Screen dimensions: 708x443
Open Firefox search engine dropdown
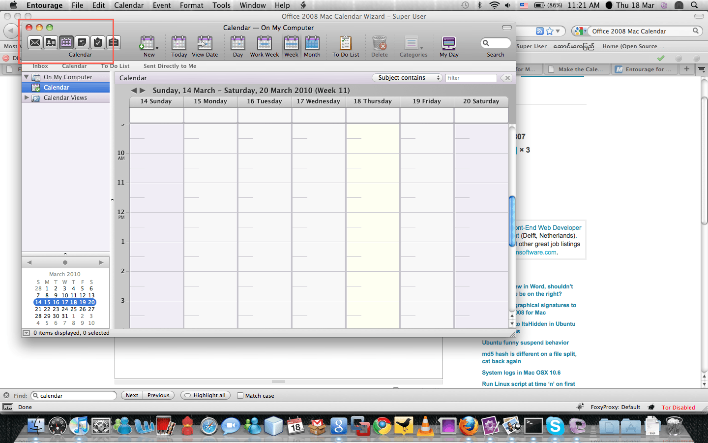[x=580, y=31]
